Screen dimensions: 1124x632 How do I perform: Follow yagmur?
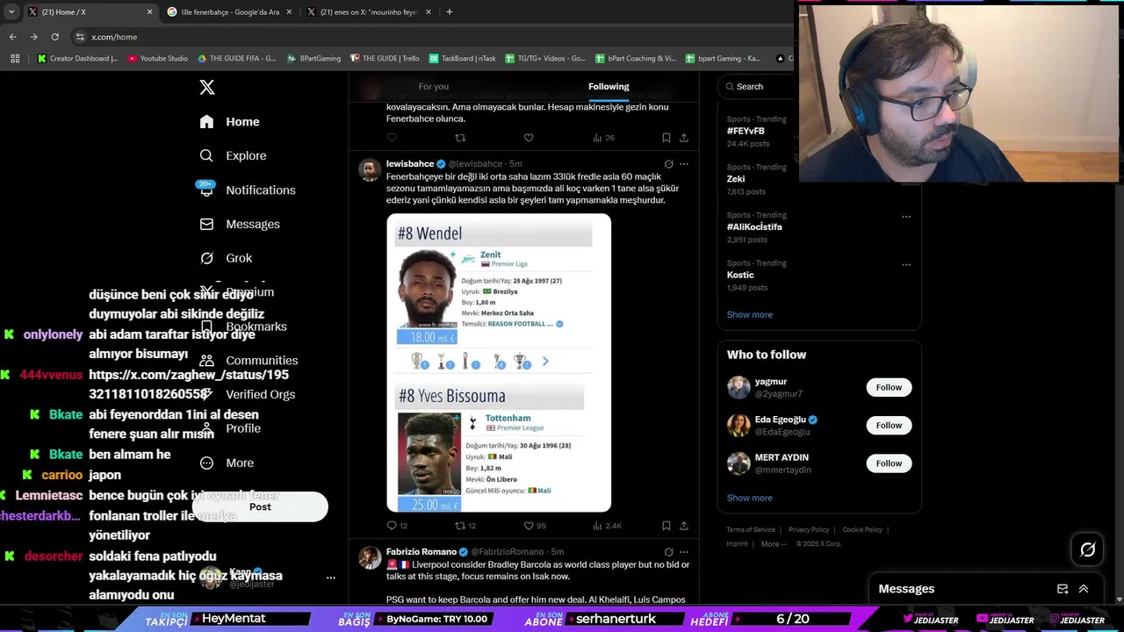(x=889, y=387)
